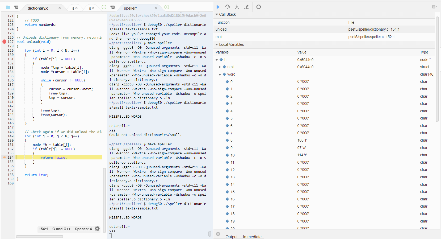The width and height of the screenshot is (441, 239).
Task: Collapse the Call Stack section
Action: tap(217, 14)
